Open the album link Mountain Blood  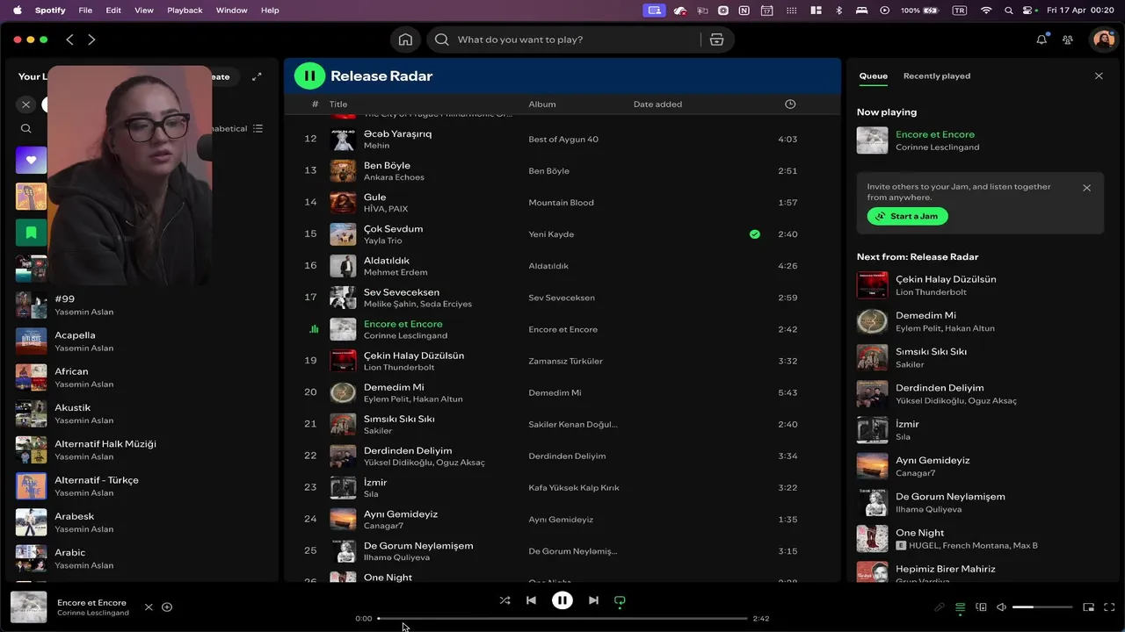[561, 203]
